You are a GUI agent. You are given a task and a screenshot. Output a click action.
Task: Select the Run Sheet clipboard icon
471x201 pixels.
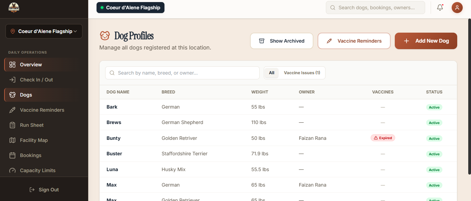(13, 125)
